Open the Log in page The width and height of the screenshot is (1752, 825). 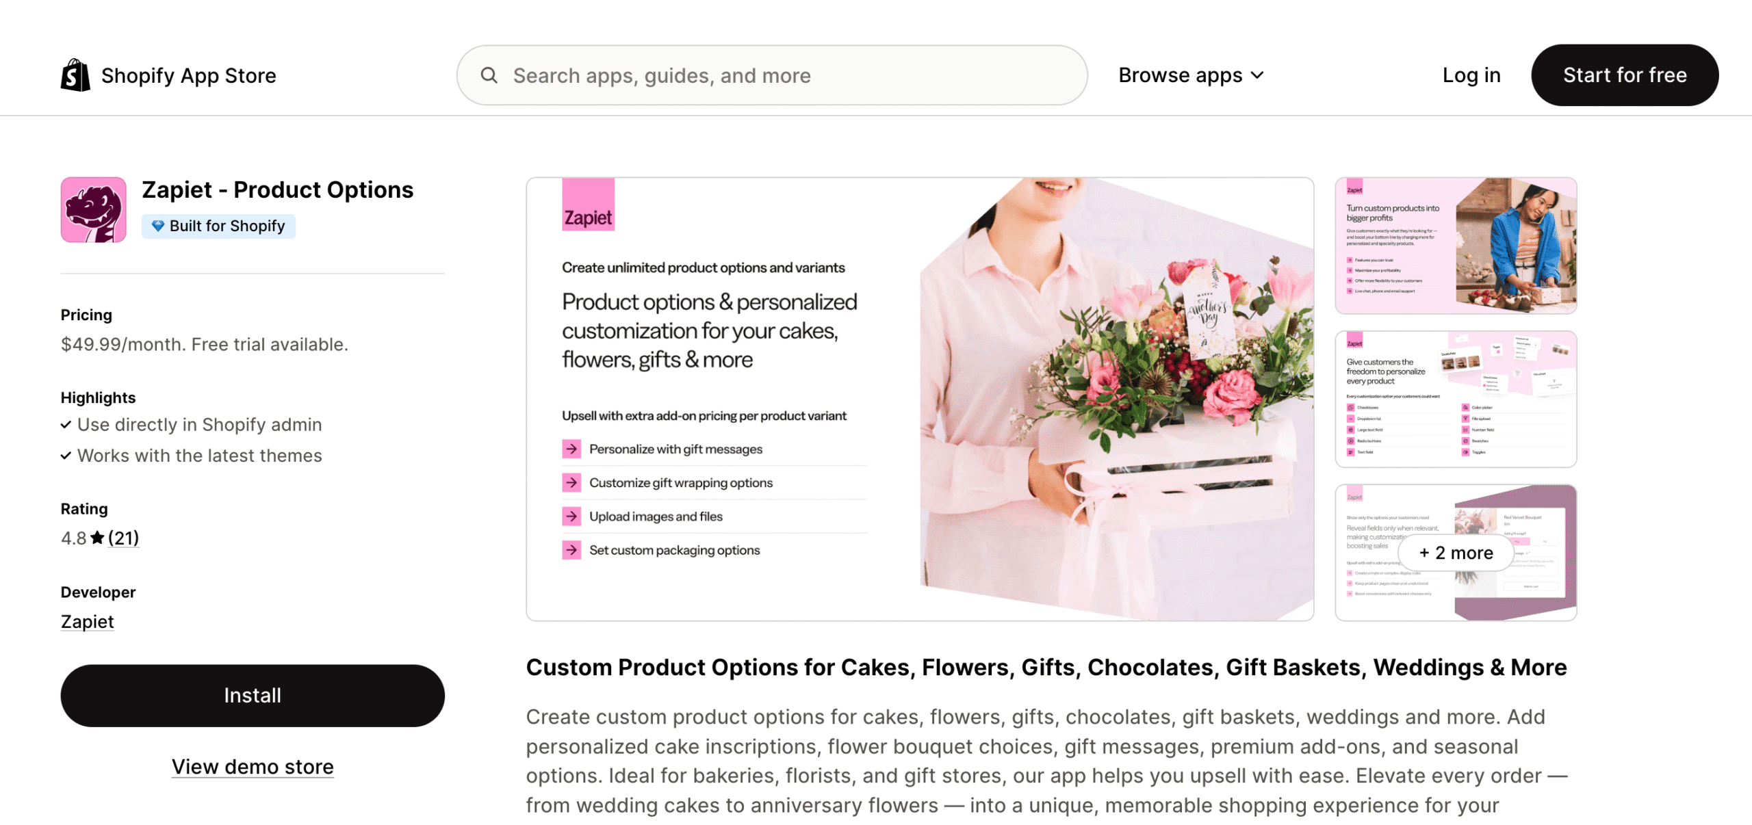(x=1471, y=75)
